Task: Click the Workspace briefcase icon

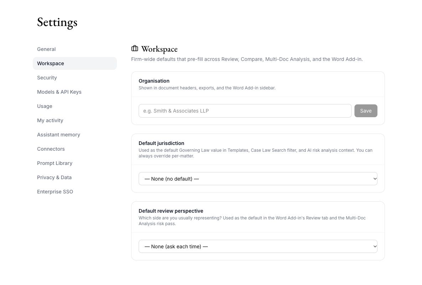Action: (135, 48)
